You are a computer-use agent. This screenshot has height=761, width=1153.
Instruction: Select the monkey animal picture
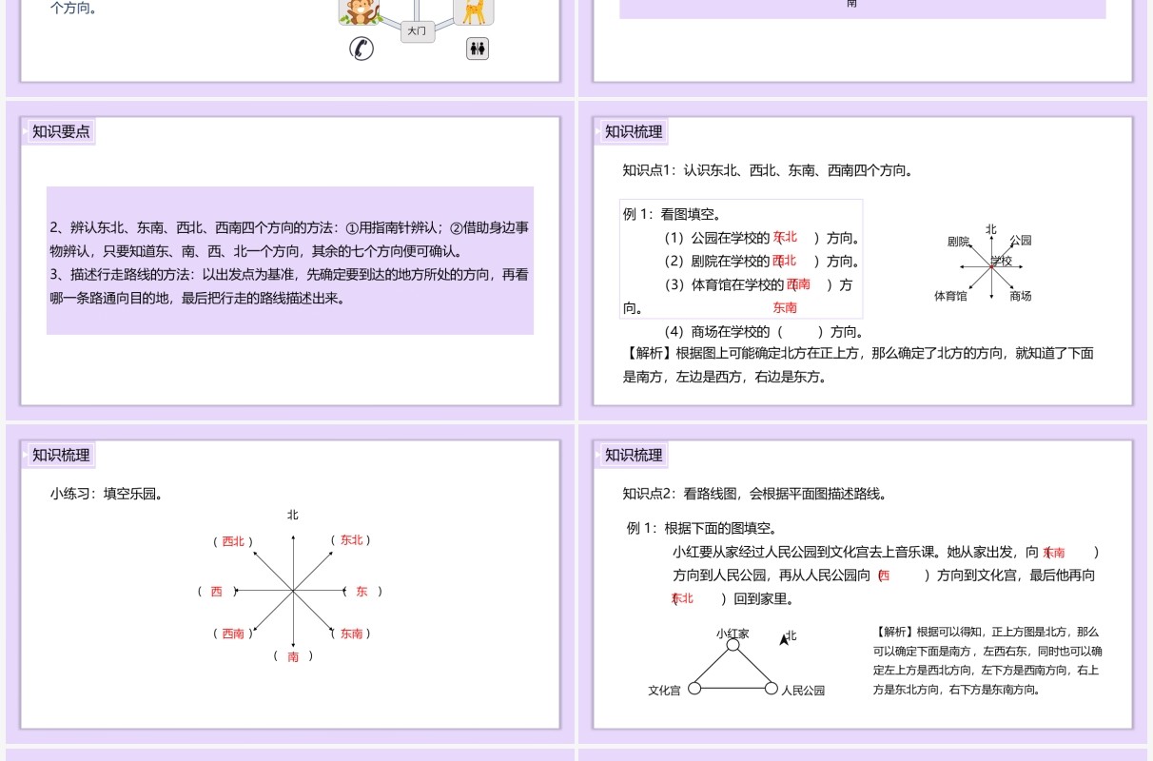[361, 11]
